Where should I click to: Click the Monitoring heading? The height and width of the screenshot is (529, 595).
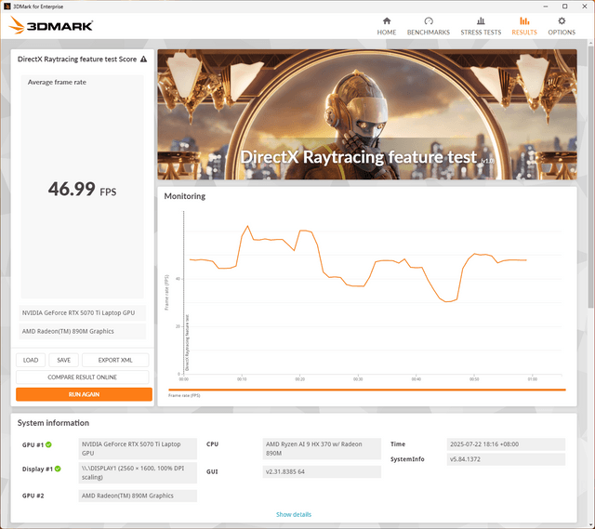pos(185,196)
